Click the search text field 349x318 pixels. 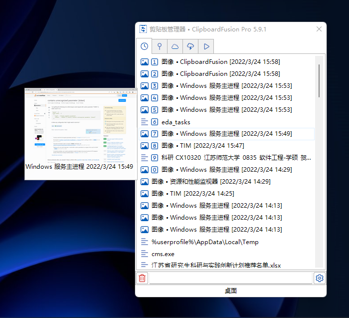[230, 278]
